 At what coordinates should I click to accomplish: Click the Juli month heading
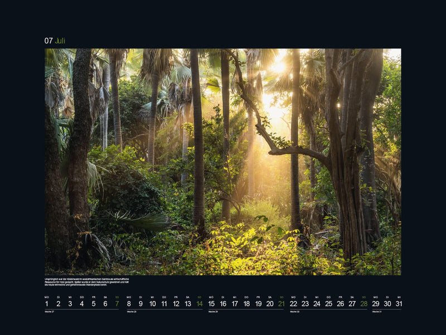point(60,41)
